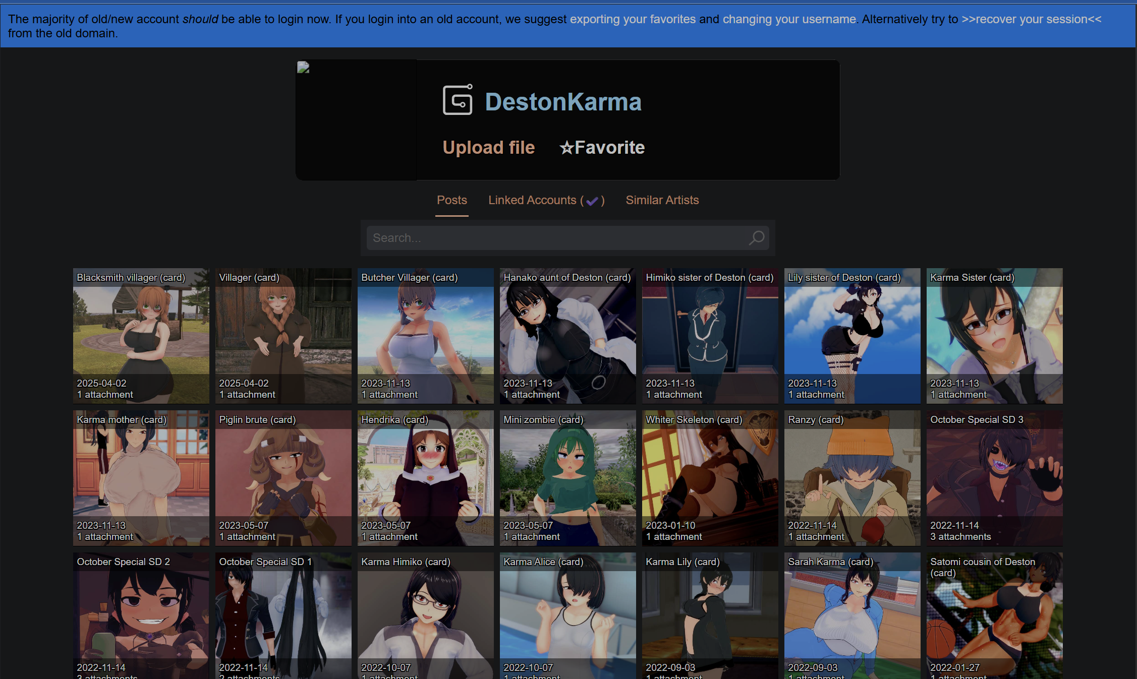This screenshot has width=1137, height=679.
Task: Open the Blacksmith villager (card) post
Action: [141, 336]
